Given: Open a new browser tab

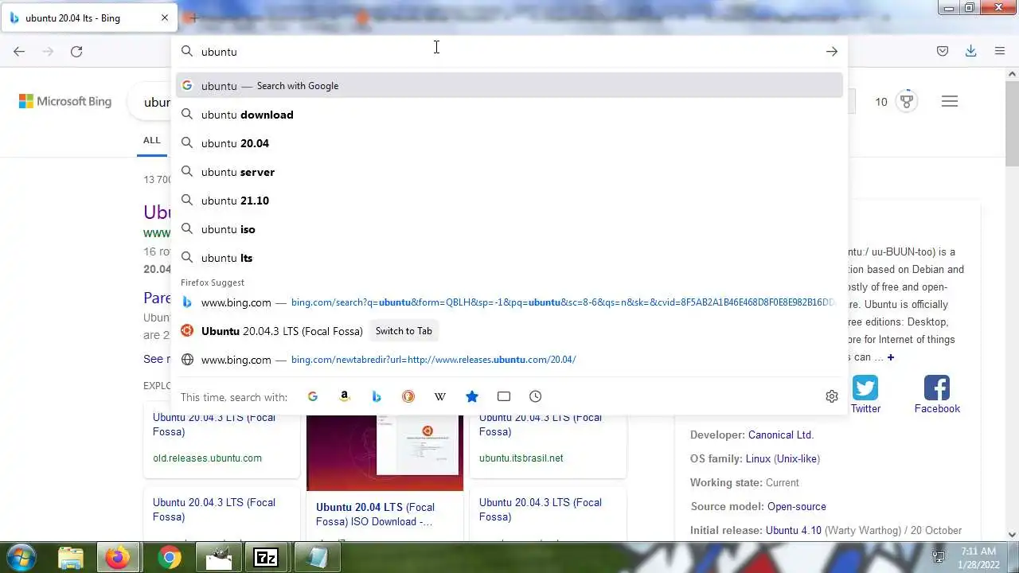Looking at the screenshot, I should click(193, 18).
